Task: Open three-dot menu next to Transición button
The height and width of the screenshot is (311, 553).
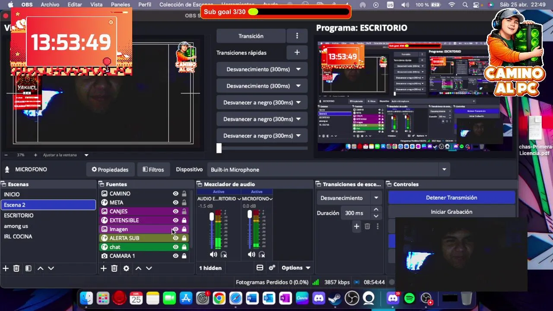Action: point(297,36)
